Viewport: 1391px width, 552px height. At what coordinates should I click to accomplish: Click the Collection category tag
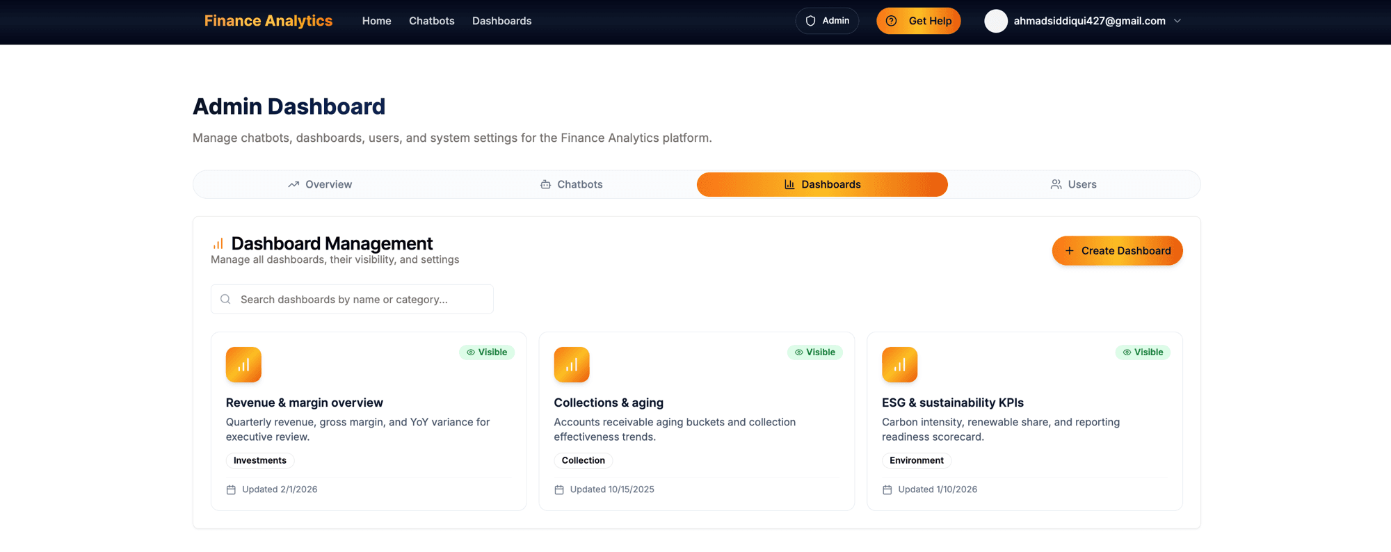[x=584, y=460]
